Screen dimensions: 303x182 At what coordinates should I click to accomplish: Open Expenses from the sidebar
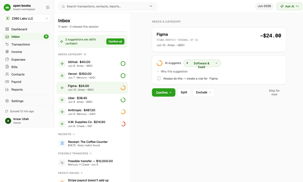point(27,59)
